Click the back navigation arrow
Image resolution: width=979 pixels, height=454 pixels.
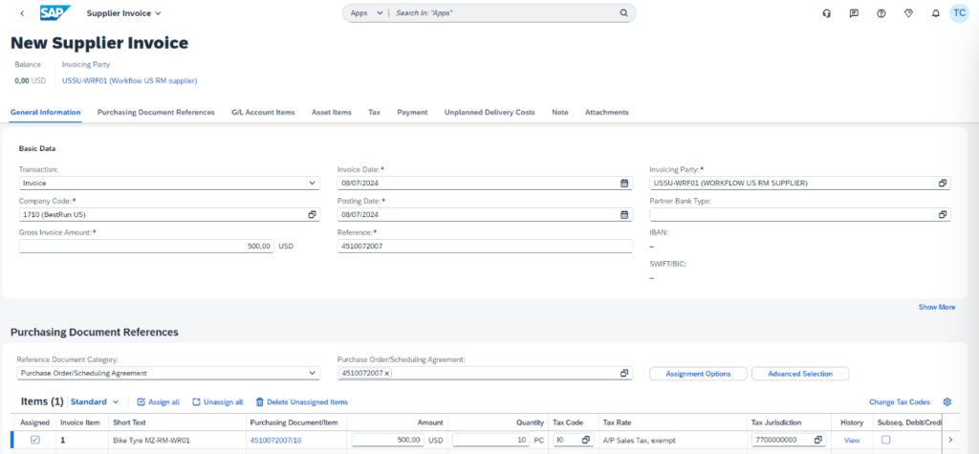click(x=22, y=13)
